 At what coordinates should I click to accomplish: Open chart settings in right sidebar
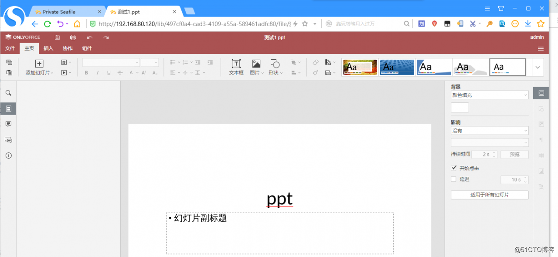pos(541,171)
